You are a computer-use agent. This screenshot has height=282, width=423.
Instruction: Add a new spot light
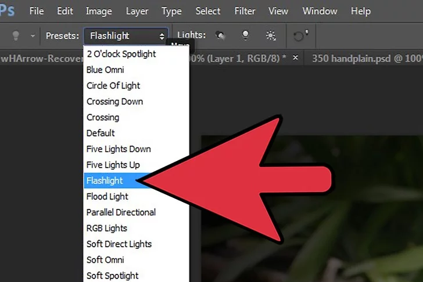tap(221, 36)
